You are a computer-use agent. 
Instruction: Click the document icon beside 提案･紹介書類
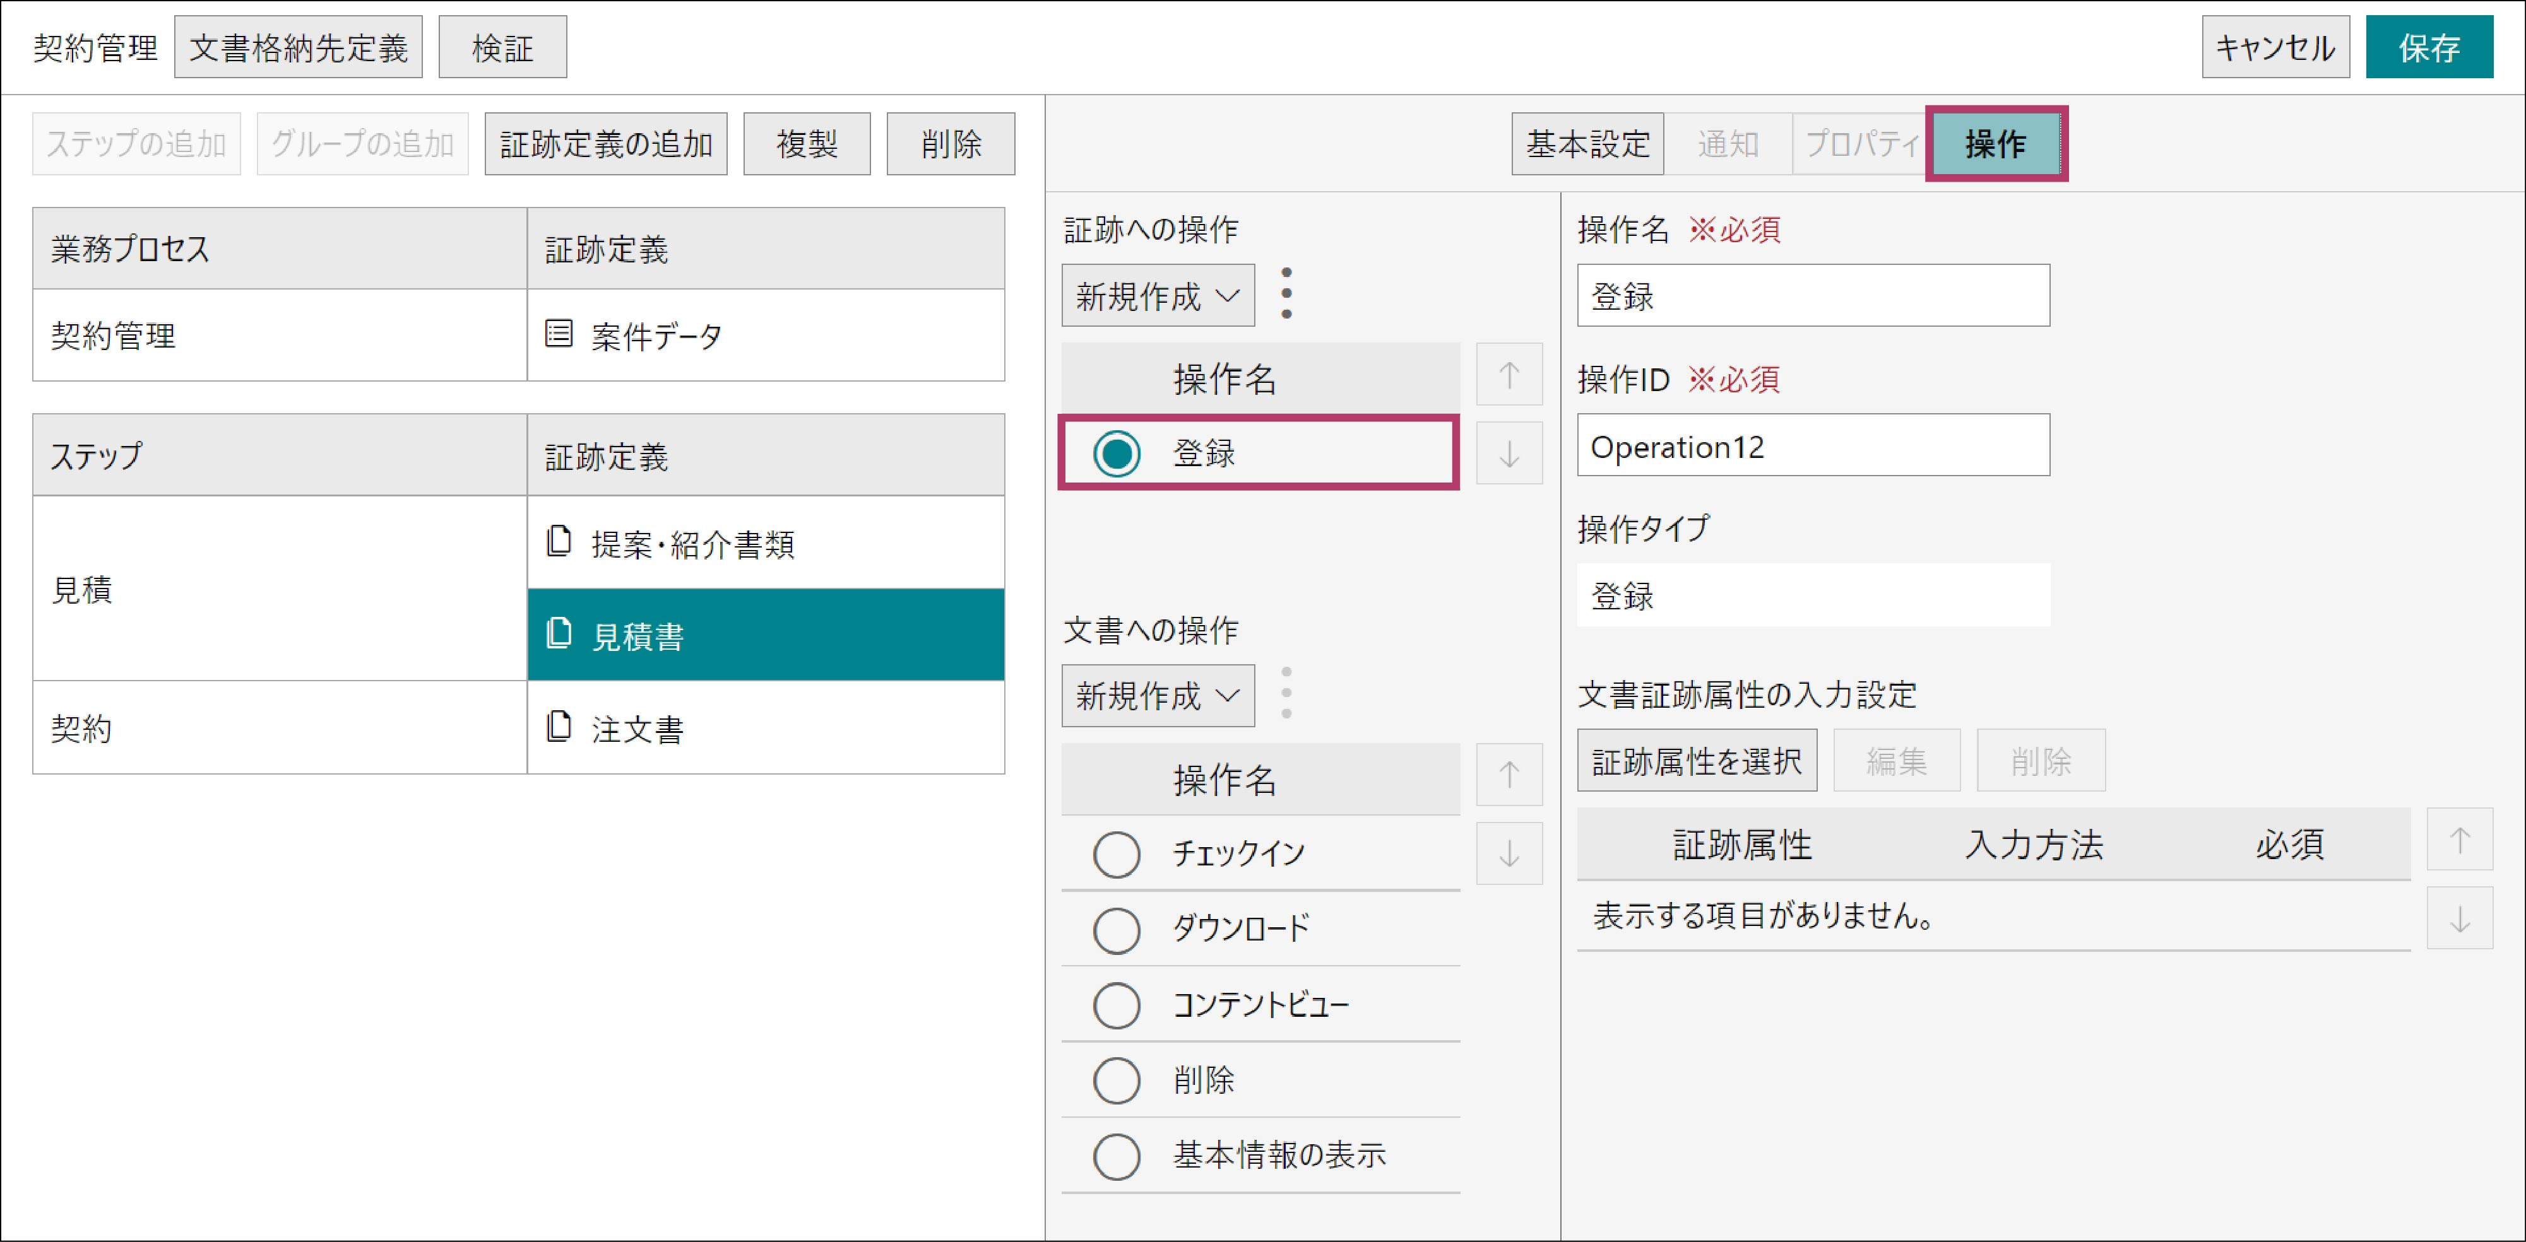(x=559, y=541)
